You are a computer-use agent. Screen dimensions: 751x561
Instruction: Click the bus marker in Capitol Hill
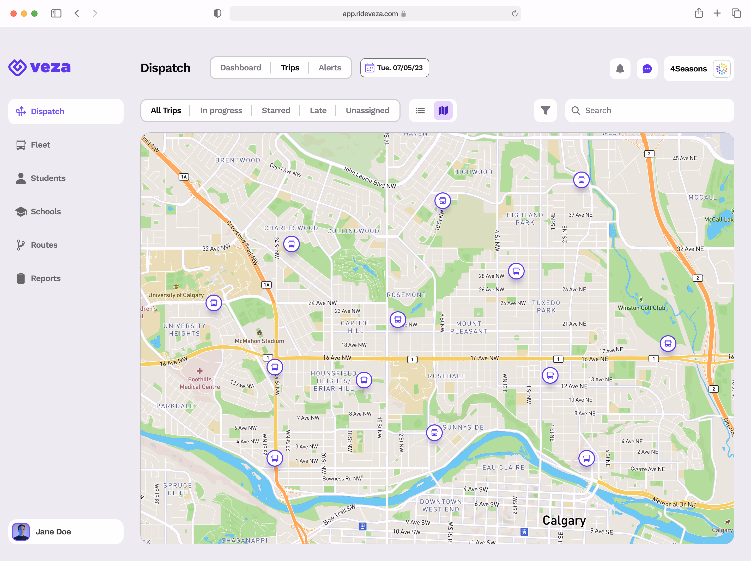398,319
